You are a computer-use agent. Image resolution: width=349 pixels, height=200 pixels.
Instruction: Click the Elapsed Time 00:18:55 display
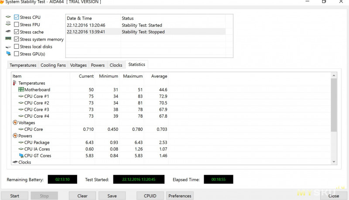click(x=219, y=180)
